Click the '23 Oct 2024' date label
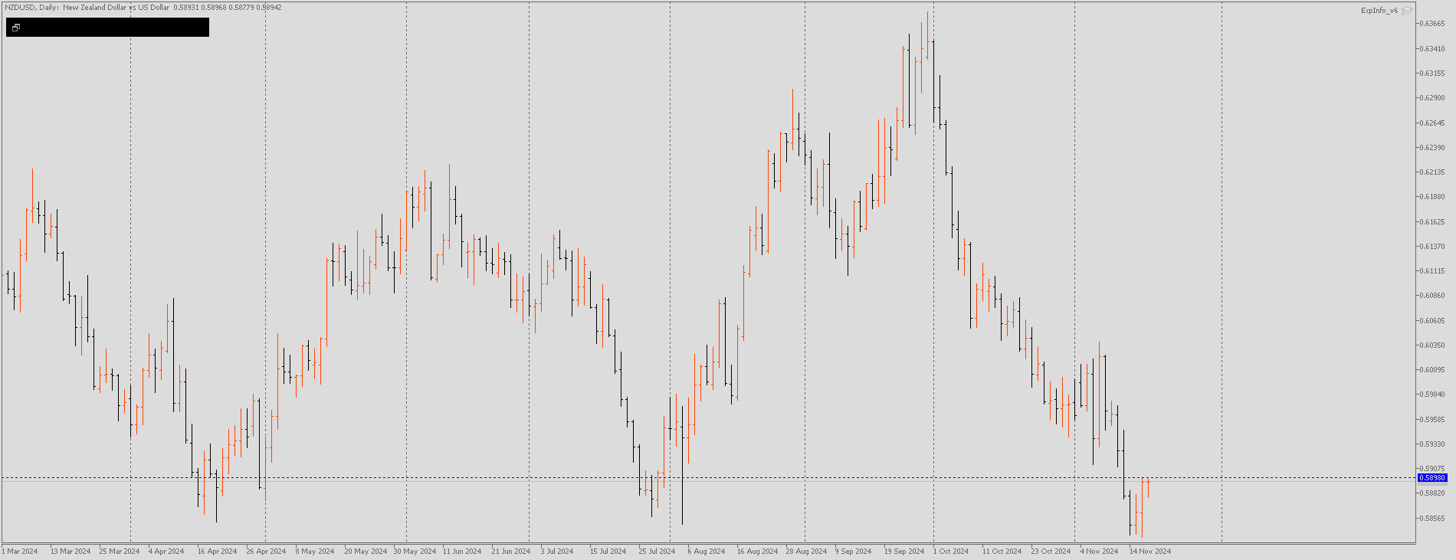This screenshot has height=560, width=1456. tap(1051, 552)
